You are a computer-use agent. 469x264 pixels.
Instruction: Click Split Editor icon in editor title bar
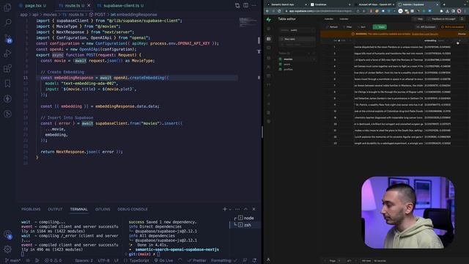[x=245, y=5]
